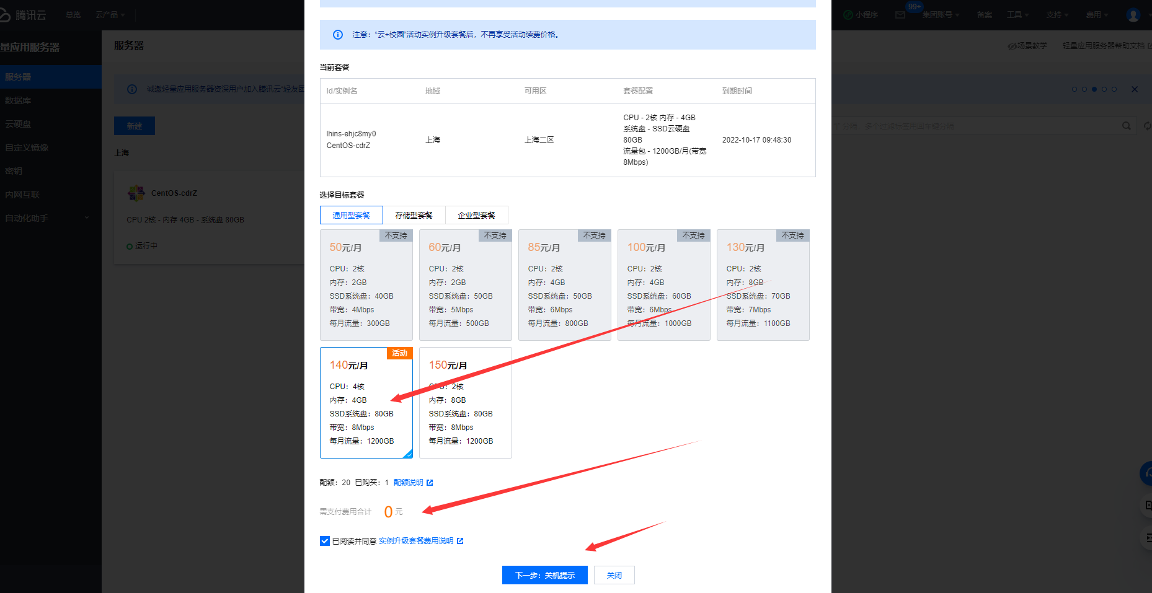Open the 配额说明 link
Screen dimensions: 1152x593
click(409, 483)
